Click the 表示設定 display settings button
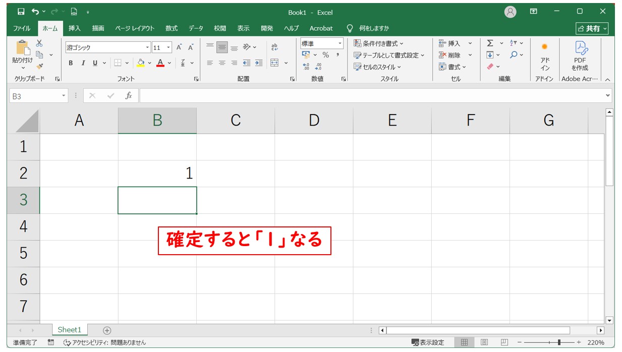The width and height of the screenshot is (622, 352). tap(428, 342)
